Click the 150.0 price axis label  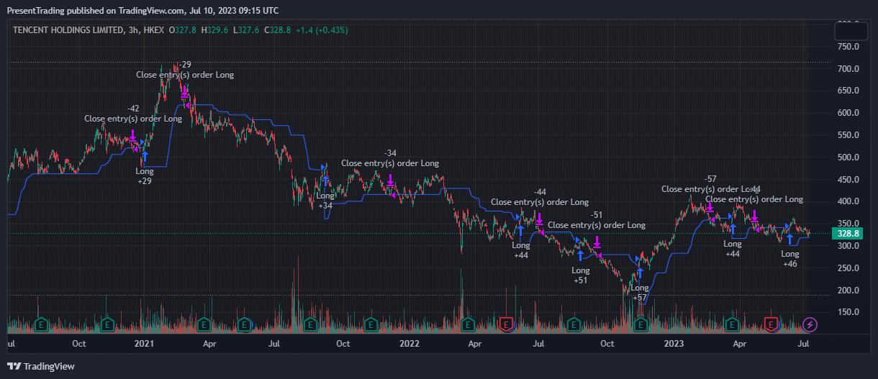pos(848,312)
